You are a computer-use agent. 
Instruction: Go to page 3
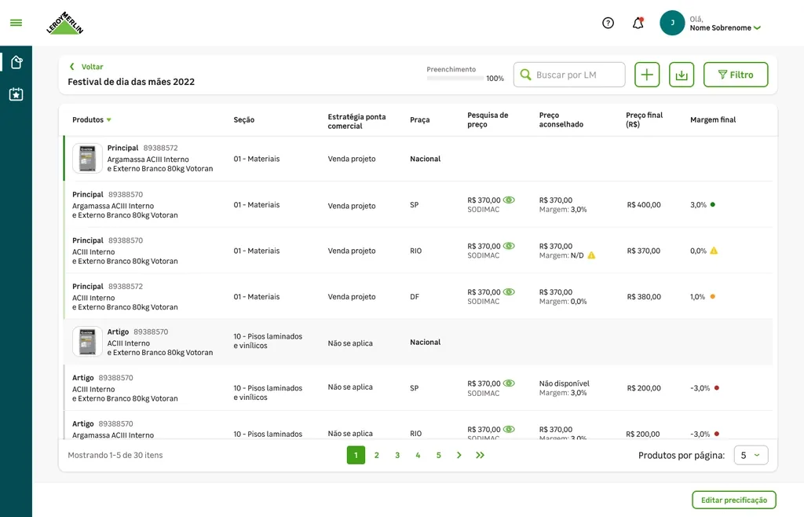pos(397,455)
